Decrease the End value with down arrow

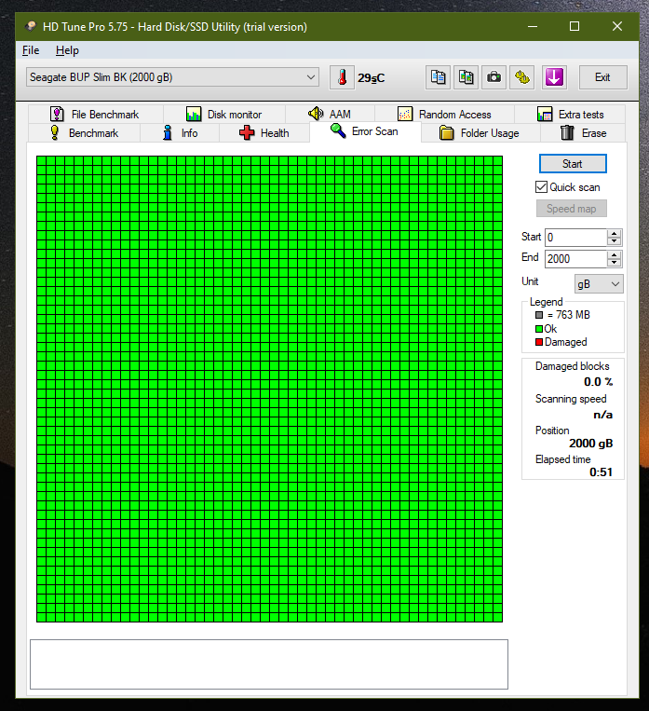(615, 263)
